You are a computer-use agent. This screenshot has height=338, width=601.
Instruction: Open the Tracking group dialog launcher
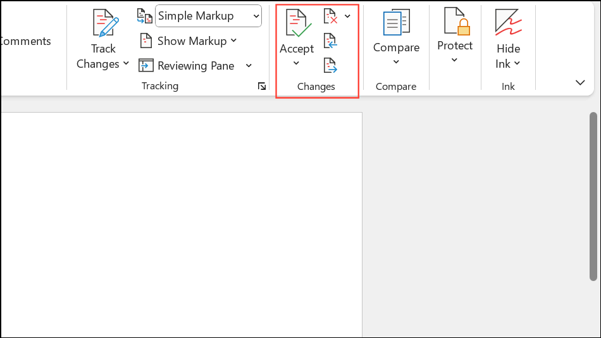262,87
